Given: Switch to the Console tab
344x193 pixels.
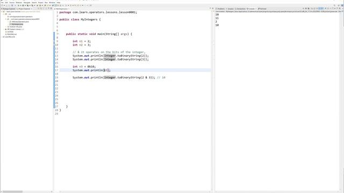Looking at the screenshot, I should [251, 9].
